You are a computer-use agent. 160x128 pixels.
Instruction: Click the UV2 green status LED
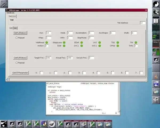[x=99, y=42]
